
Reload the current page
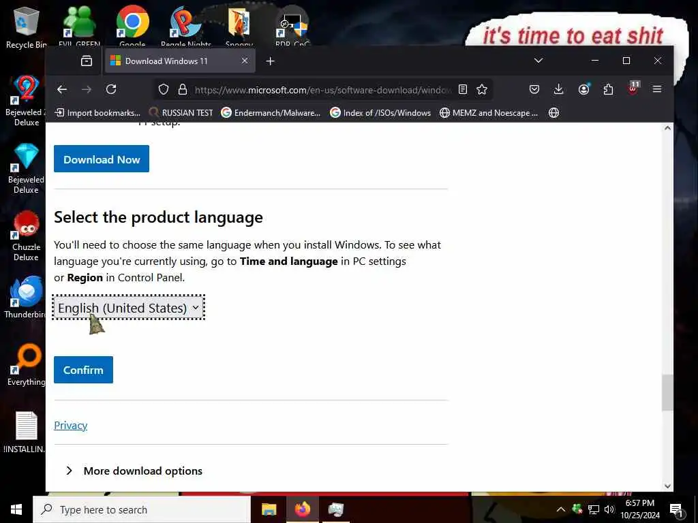pyautogui.click(x=111, y=89)
